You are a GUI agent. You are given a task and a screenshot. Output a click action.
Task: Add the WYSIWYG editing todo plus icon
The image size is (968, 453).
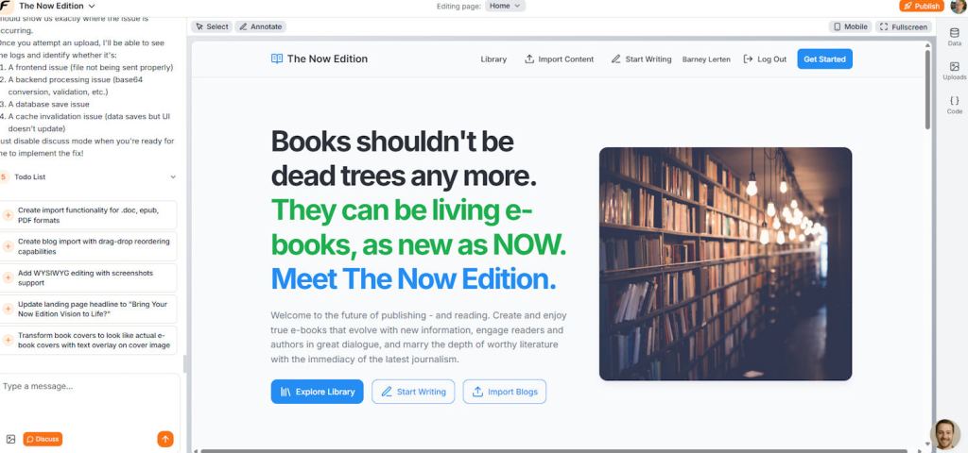(8, 278)
